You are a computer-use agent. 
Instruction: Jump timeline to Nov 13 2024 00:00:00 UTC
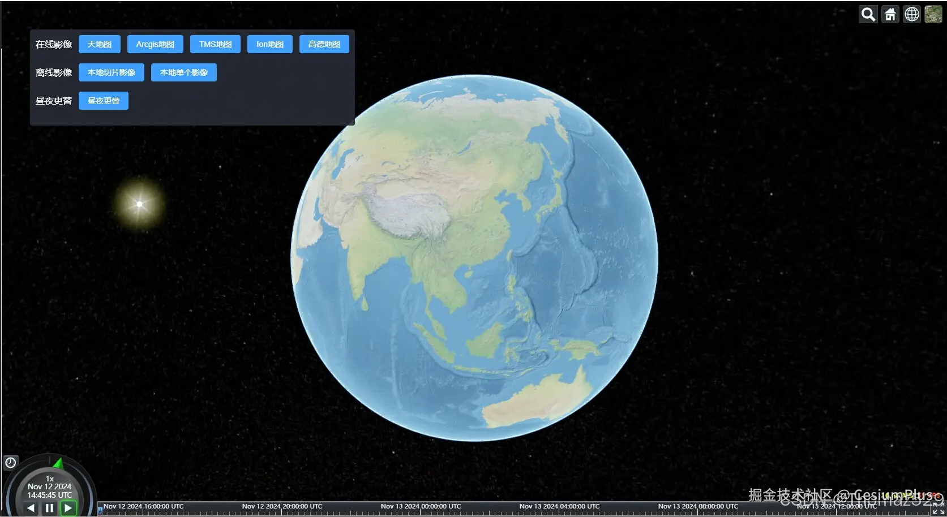click(421, 506)
